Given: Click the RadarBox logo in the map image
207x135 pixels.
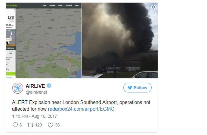Looking at the screenshot, I should pos(12,5).
